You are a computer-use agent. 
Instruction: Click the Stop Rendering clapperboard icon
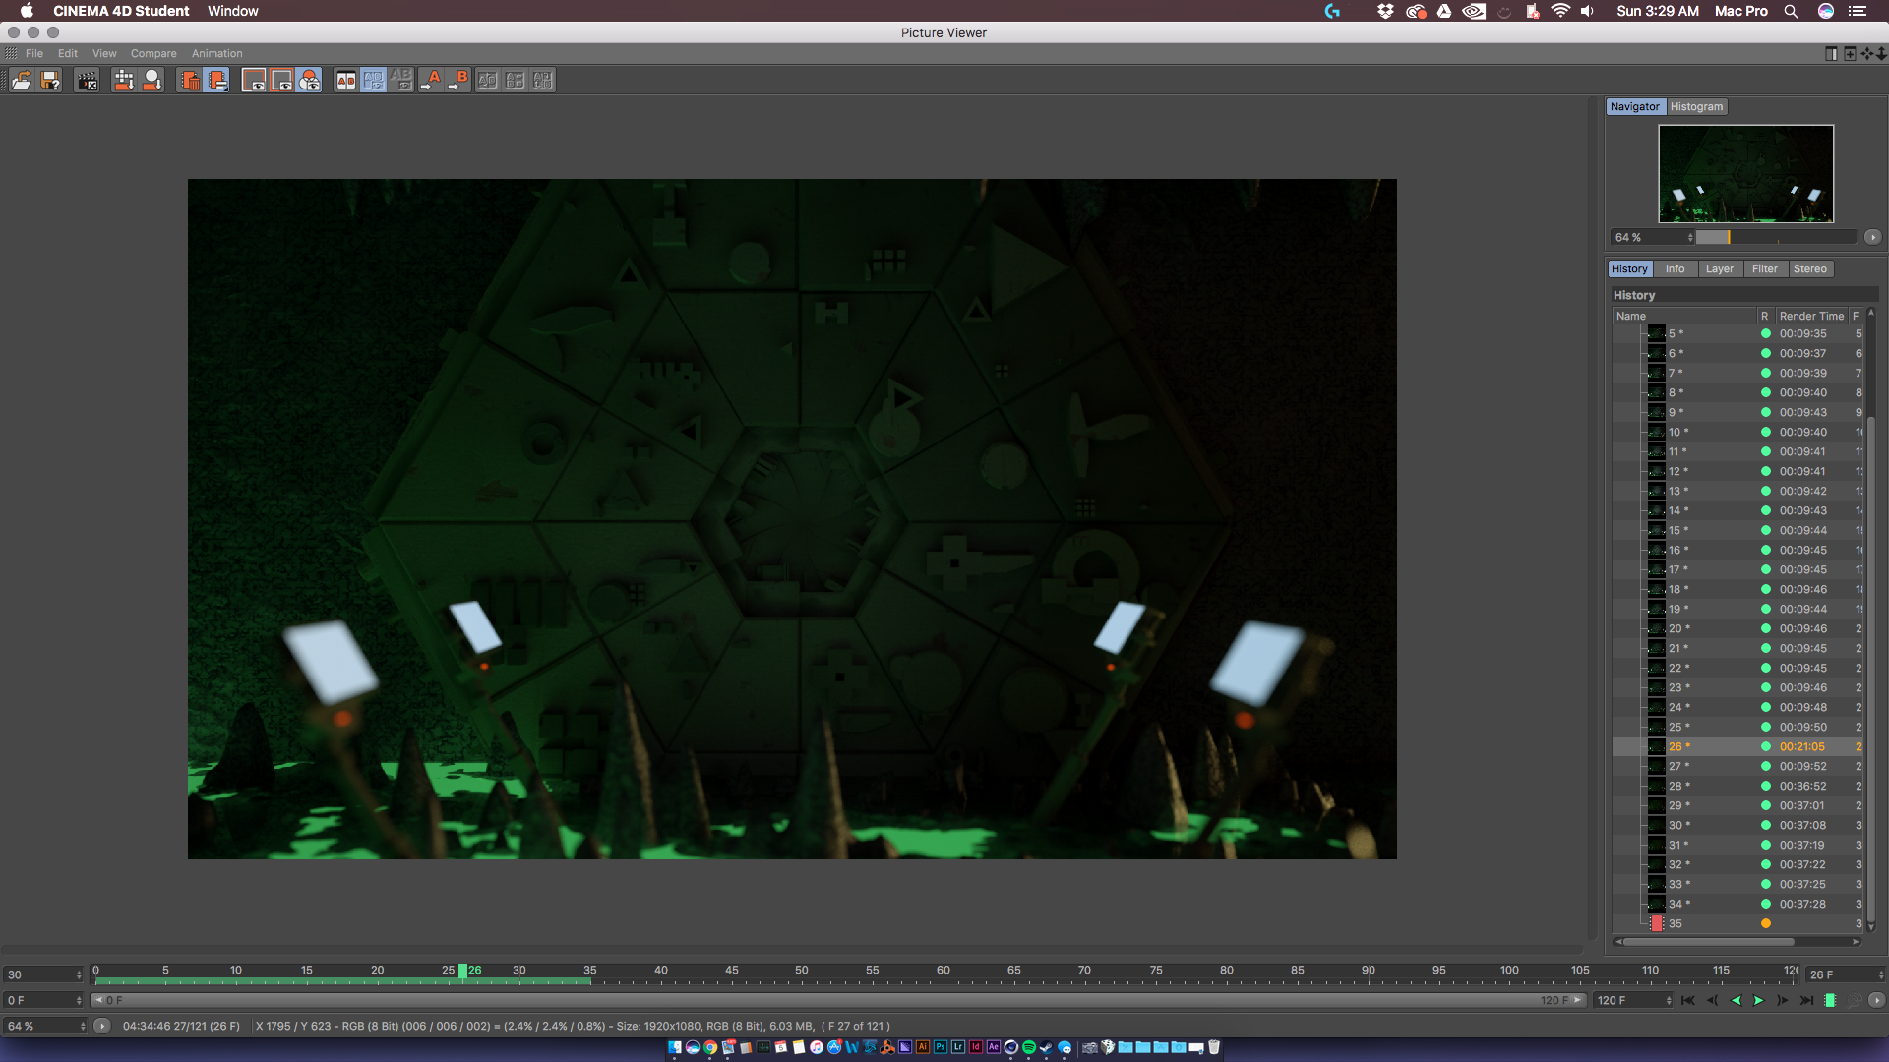click(88, 81)
